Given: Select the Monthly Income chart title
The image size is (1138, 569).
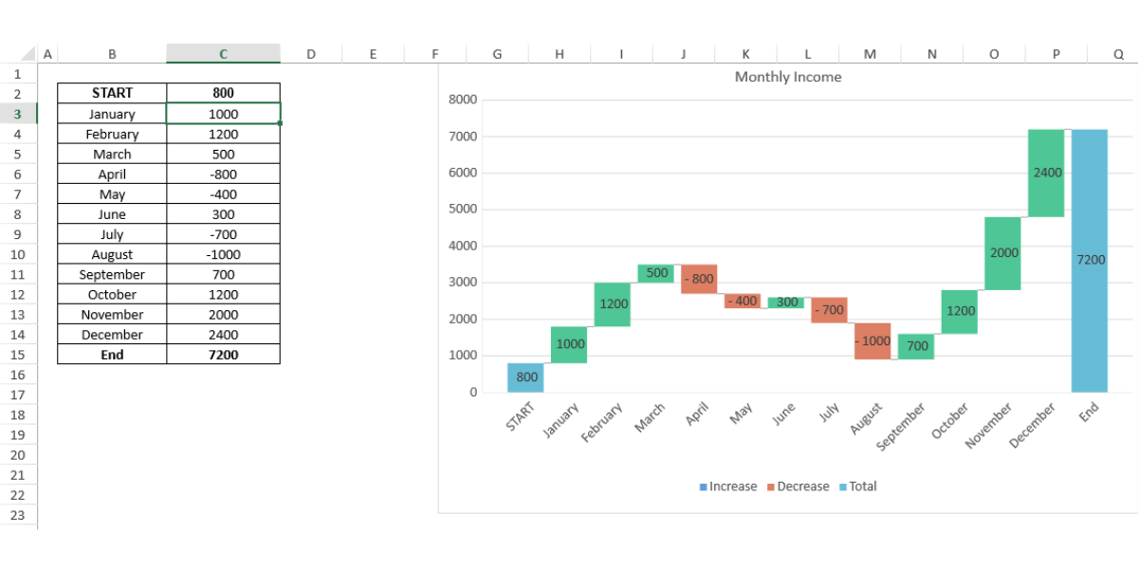Looking at the screenshot, I should point(787,77).
